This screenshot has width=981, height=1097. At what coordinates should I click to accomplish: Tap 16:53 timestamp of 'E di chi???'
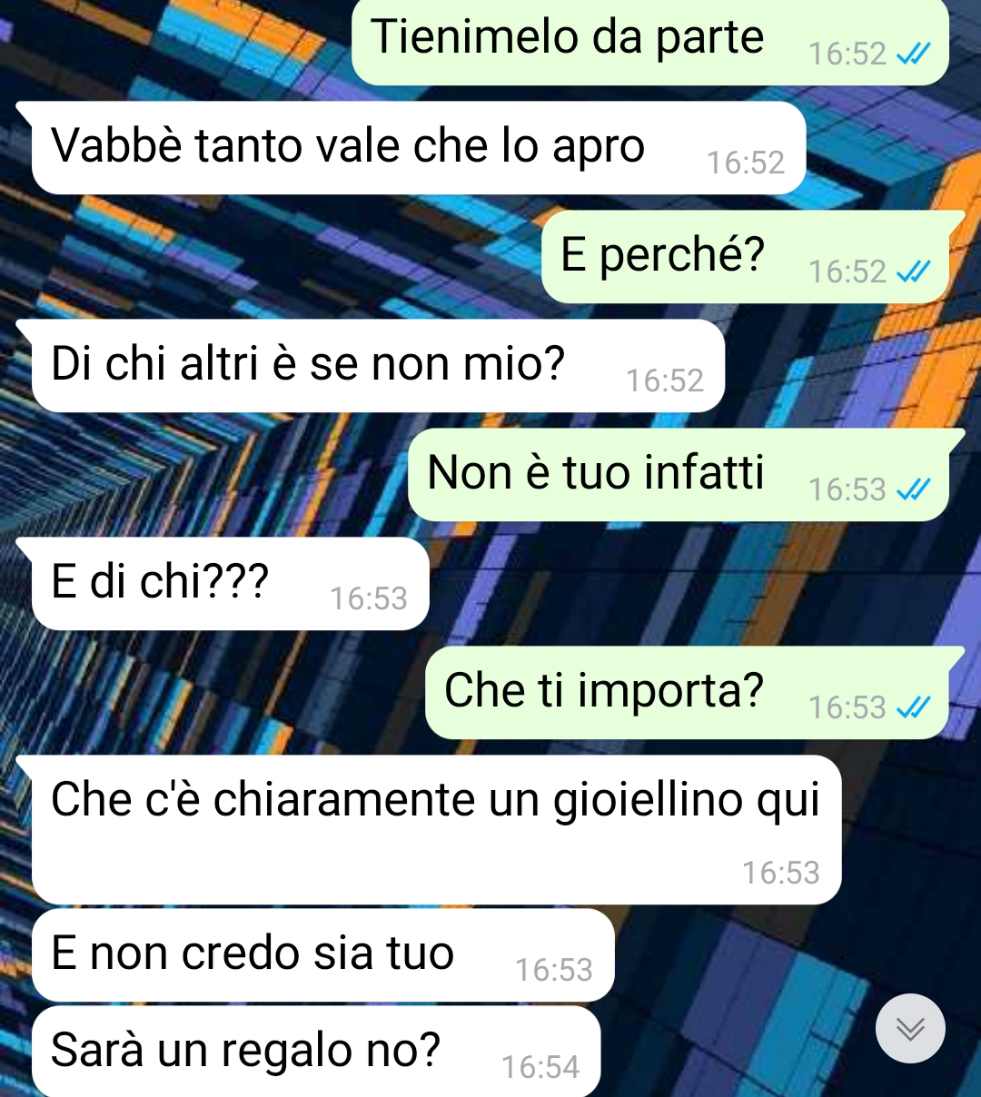coord(369,598)
